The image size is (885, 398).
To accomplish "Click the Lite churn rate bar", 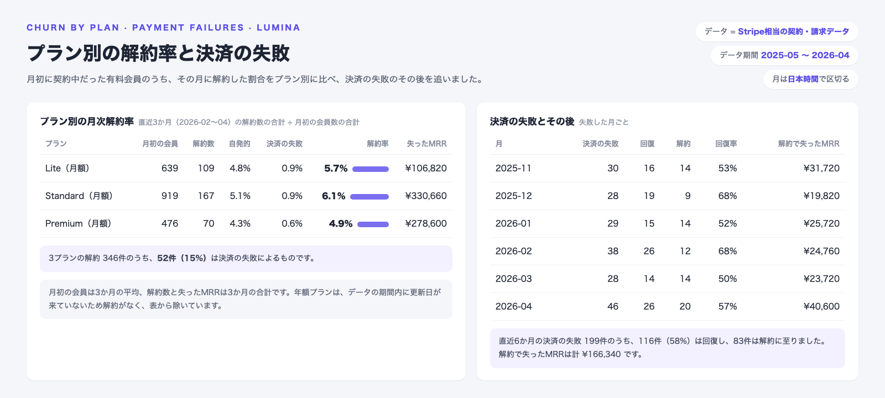I will coord(371,169).
